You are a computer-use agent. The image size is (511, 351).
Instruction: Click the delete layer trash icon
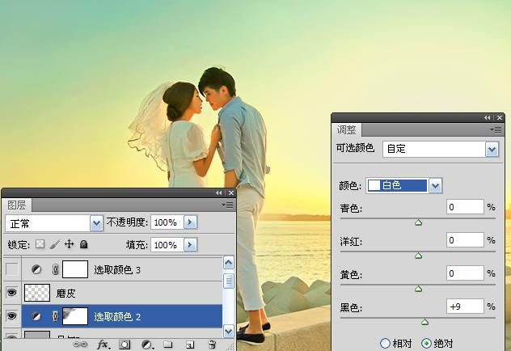tap(212, 345)
